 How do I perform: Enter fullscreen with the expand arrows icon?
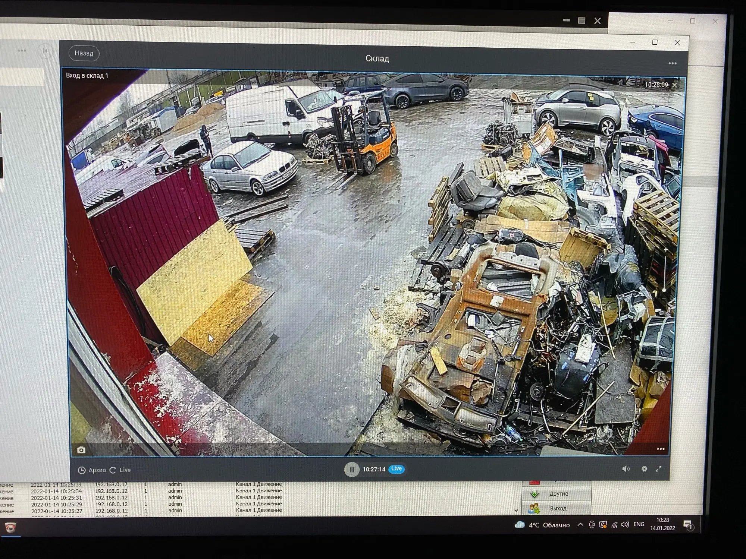click(659, 469)
